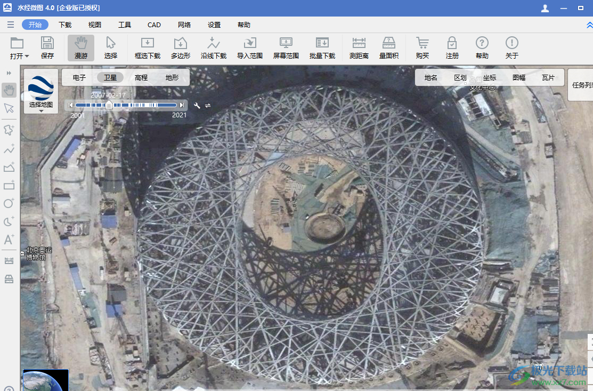593x391 pixels.
Task: Jump to latest imagery date button
Action: point(182,105)
